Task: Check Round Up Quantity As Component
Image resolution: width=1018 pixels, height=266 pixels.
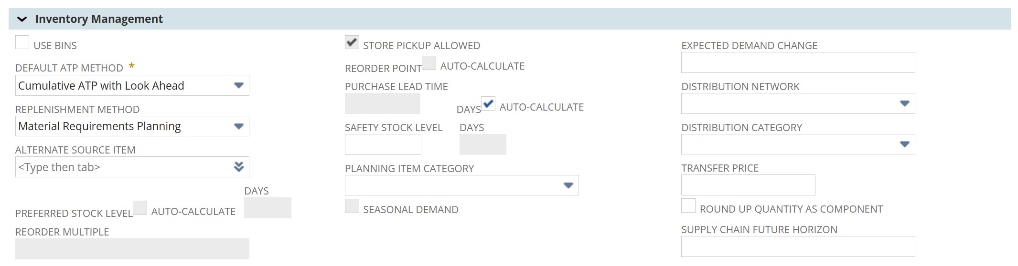Action: tap(688, 206)
